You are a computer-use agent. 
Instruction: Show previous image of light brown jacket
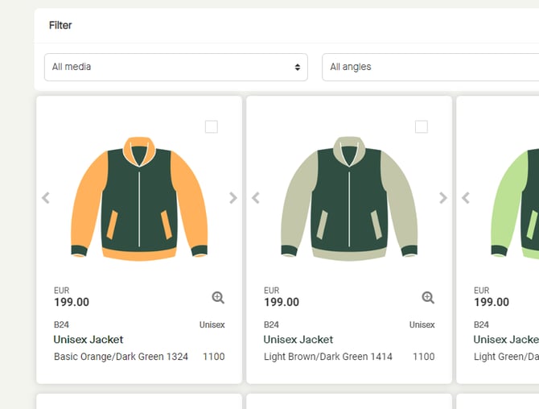click(x=256, y=198)
